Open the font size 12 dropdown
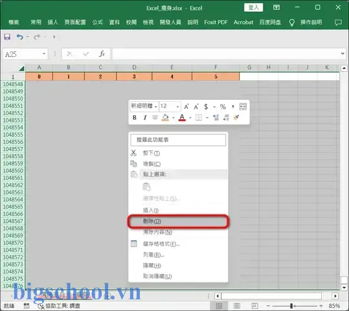 pyautogui.click(x=177, y=106)
